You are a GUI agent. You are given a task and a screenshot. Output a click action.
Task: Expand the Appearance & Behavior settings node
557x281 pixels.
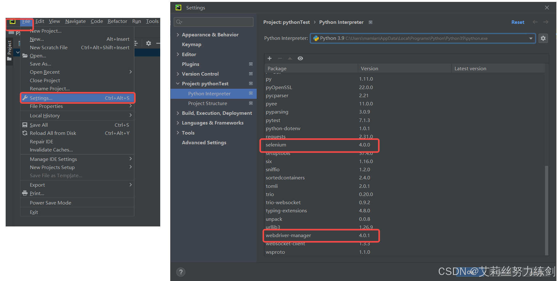pos(178,34)
